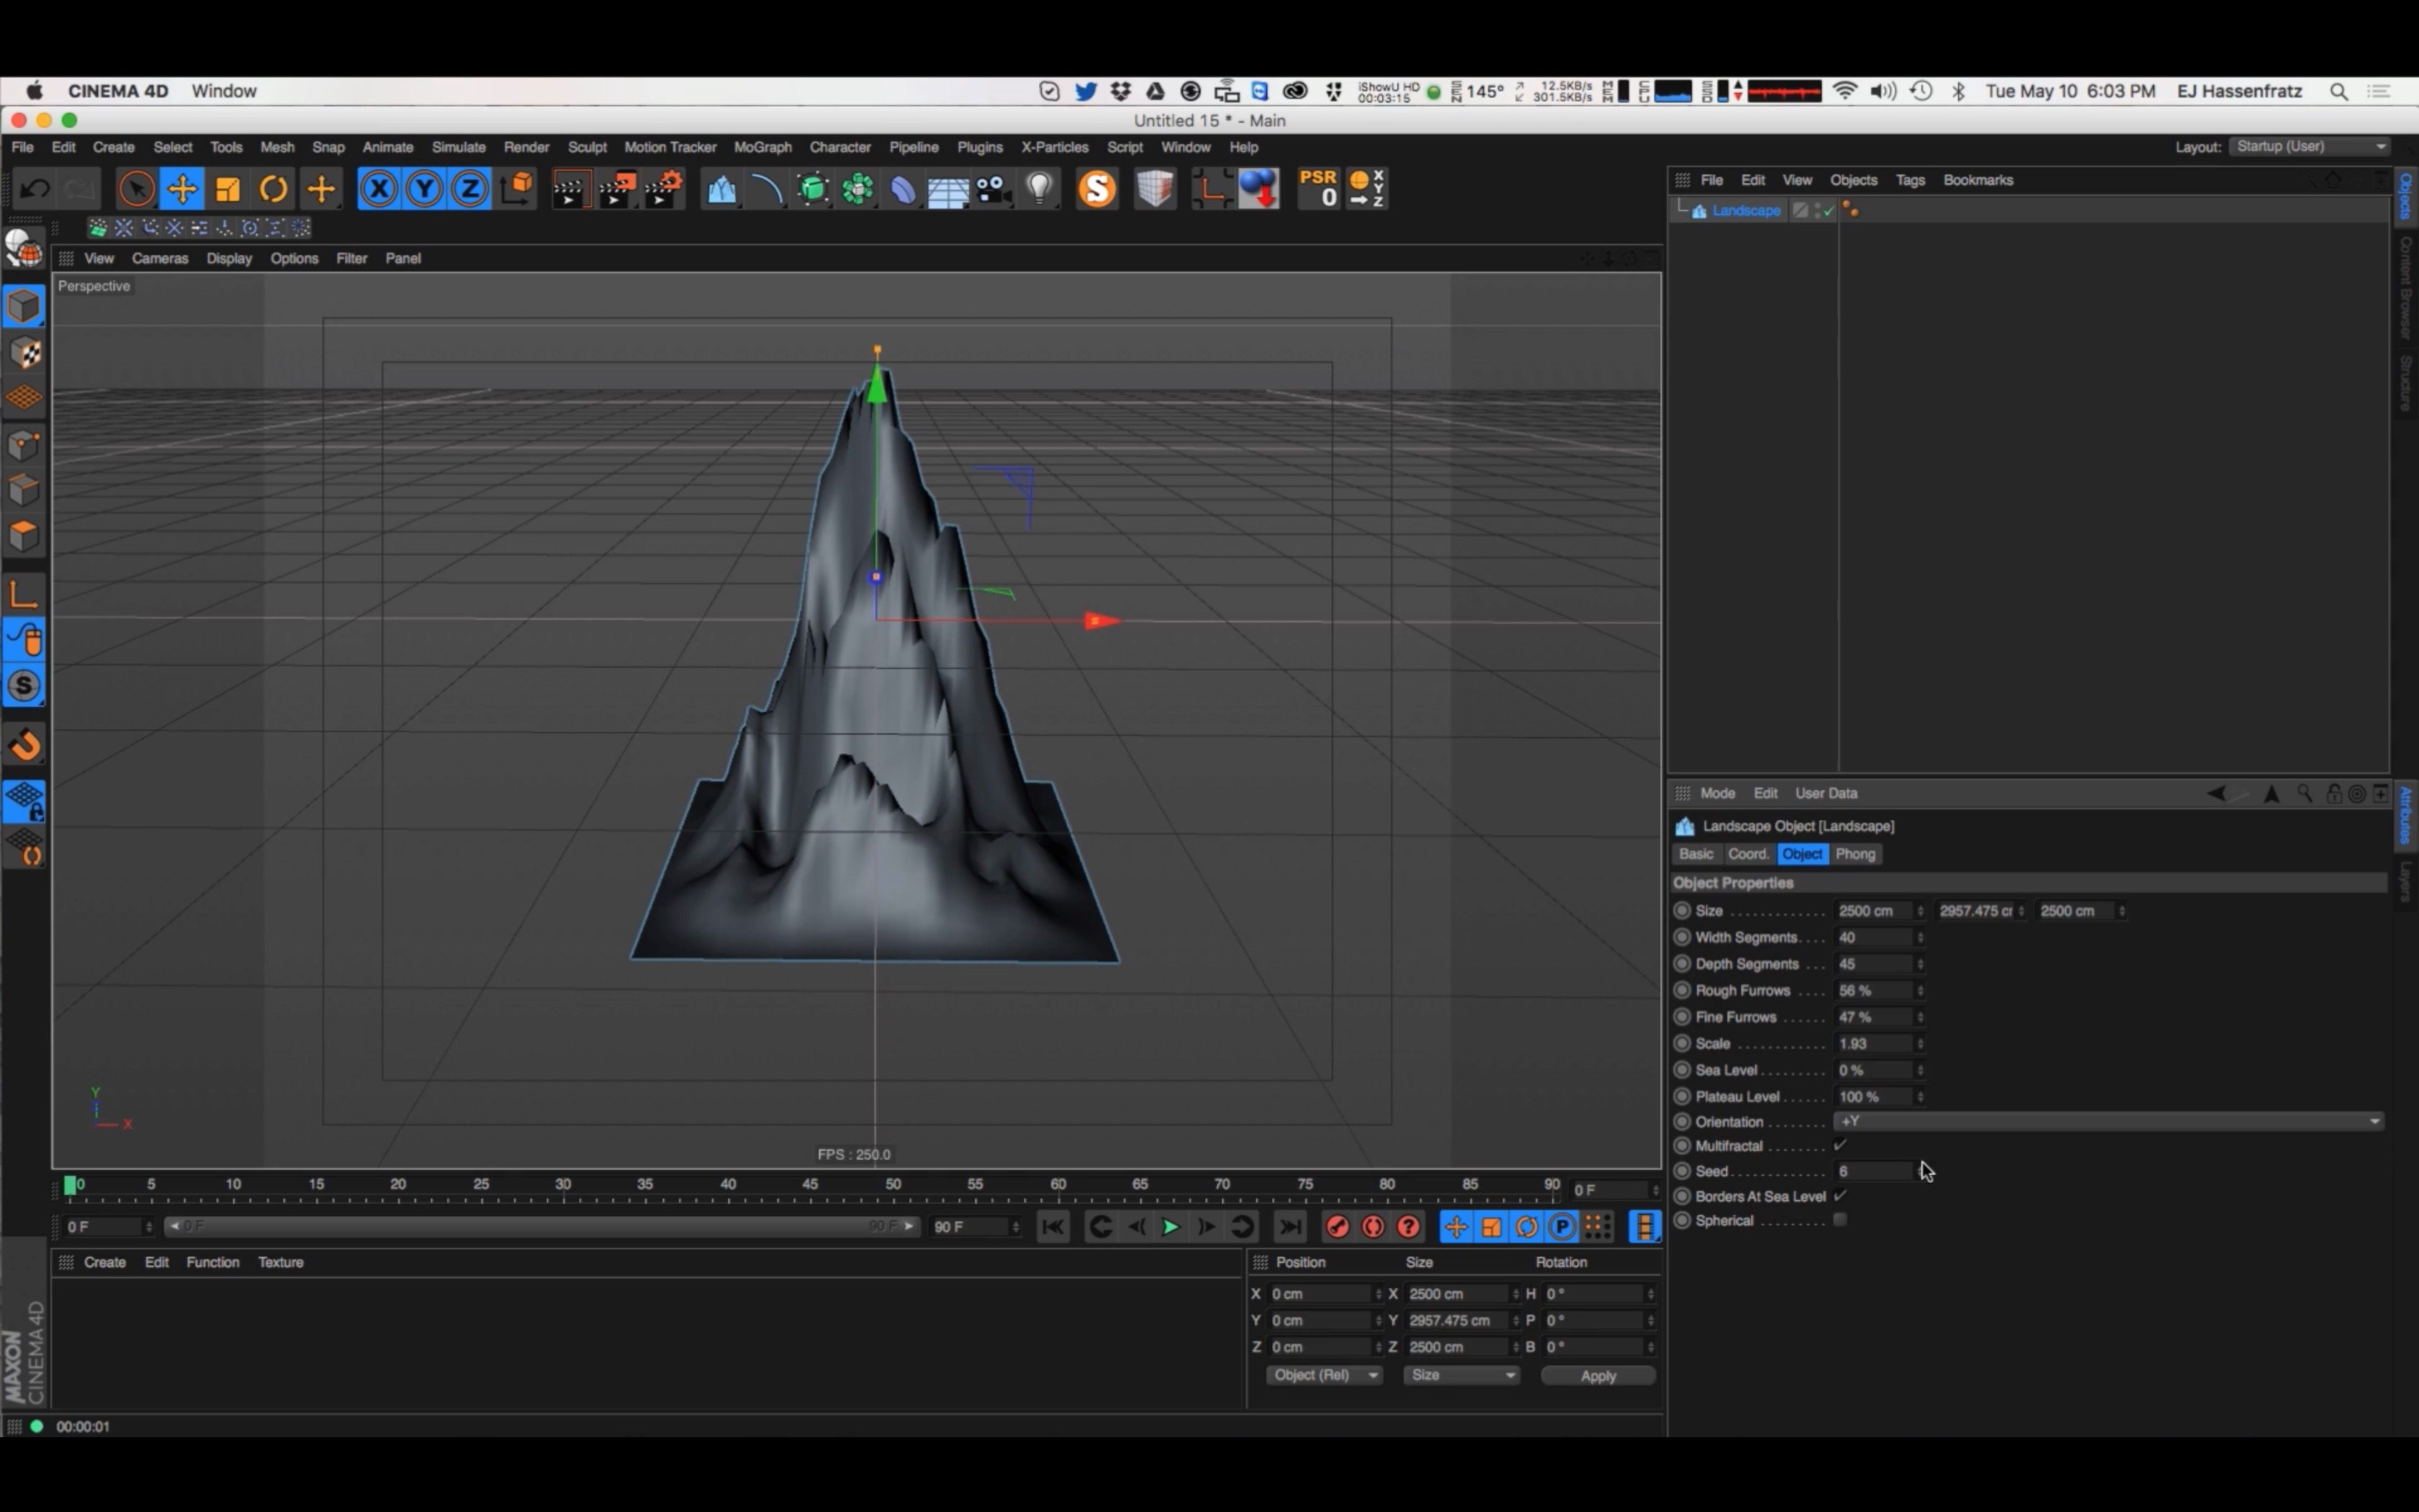Play the animation forward
The height and width of the screenshot is (1512, 2419).
[x=1169, y=1227]
